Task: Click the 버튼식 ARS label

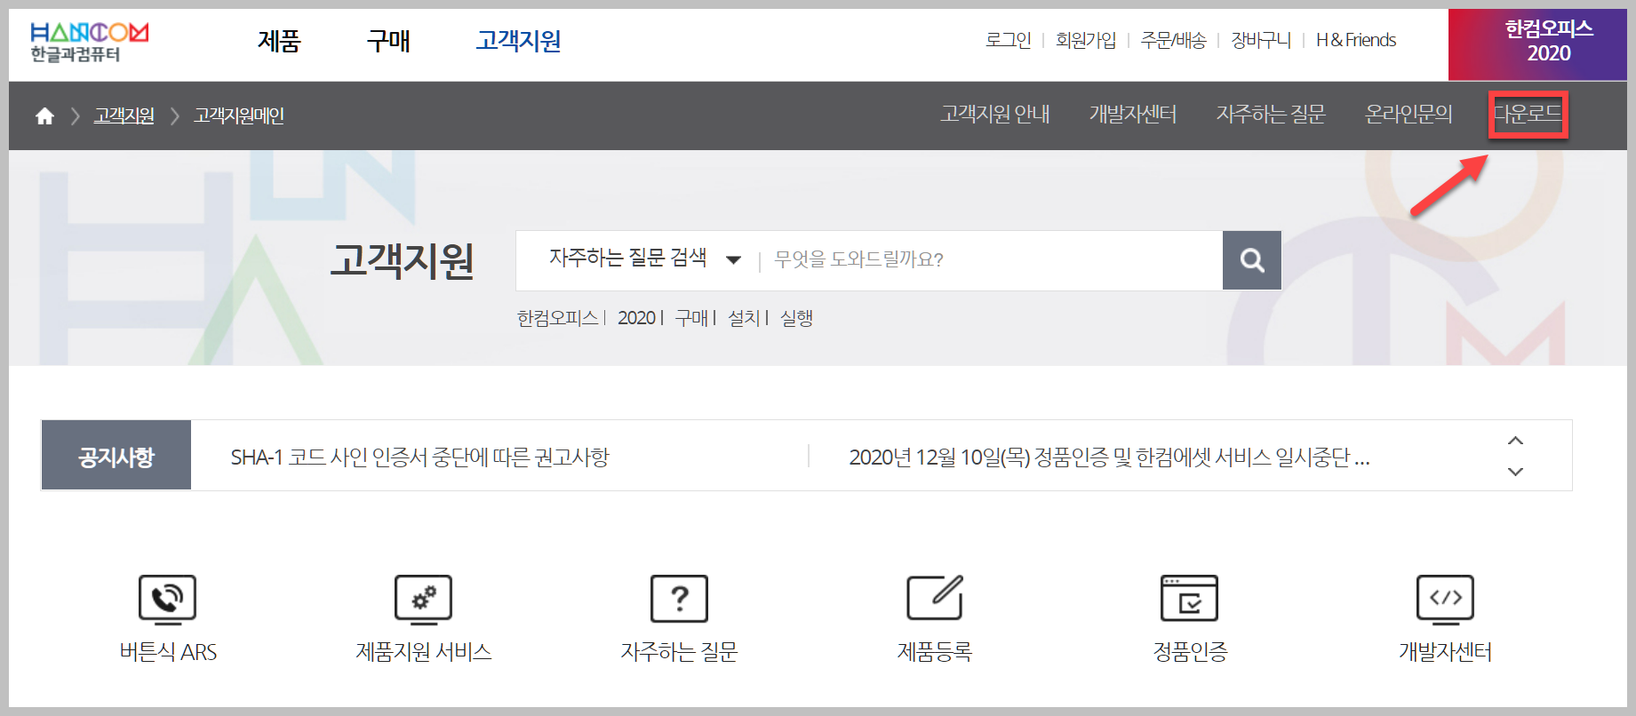Action: (168, 652)
